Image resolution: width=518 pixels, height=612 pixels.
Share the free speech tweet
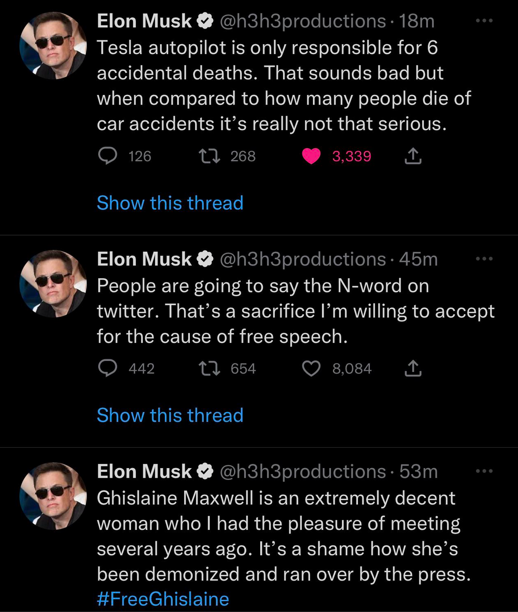(x=413, y=368)
